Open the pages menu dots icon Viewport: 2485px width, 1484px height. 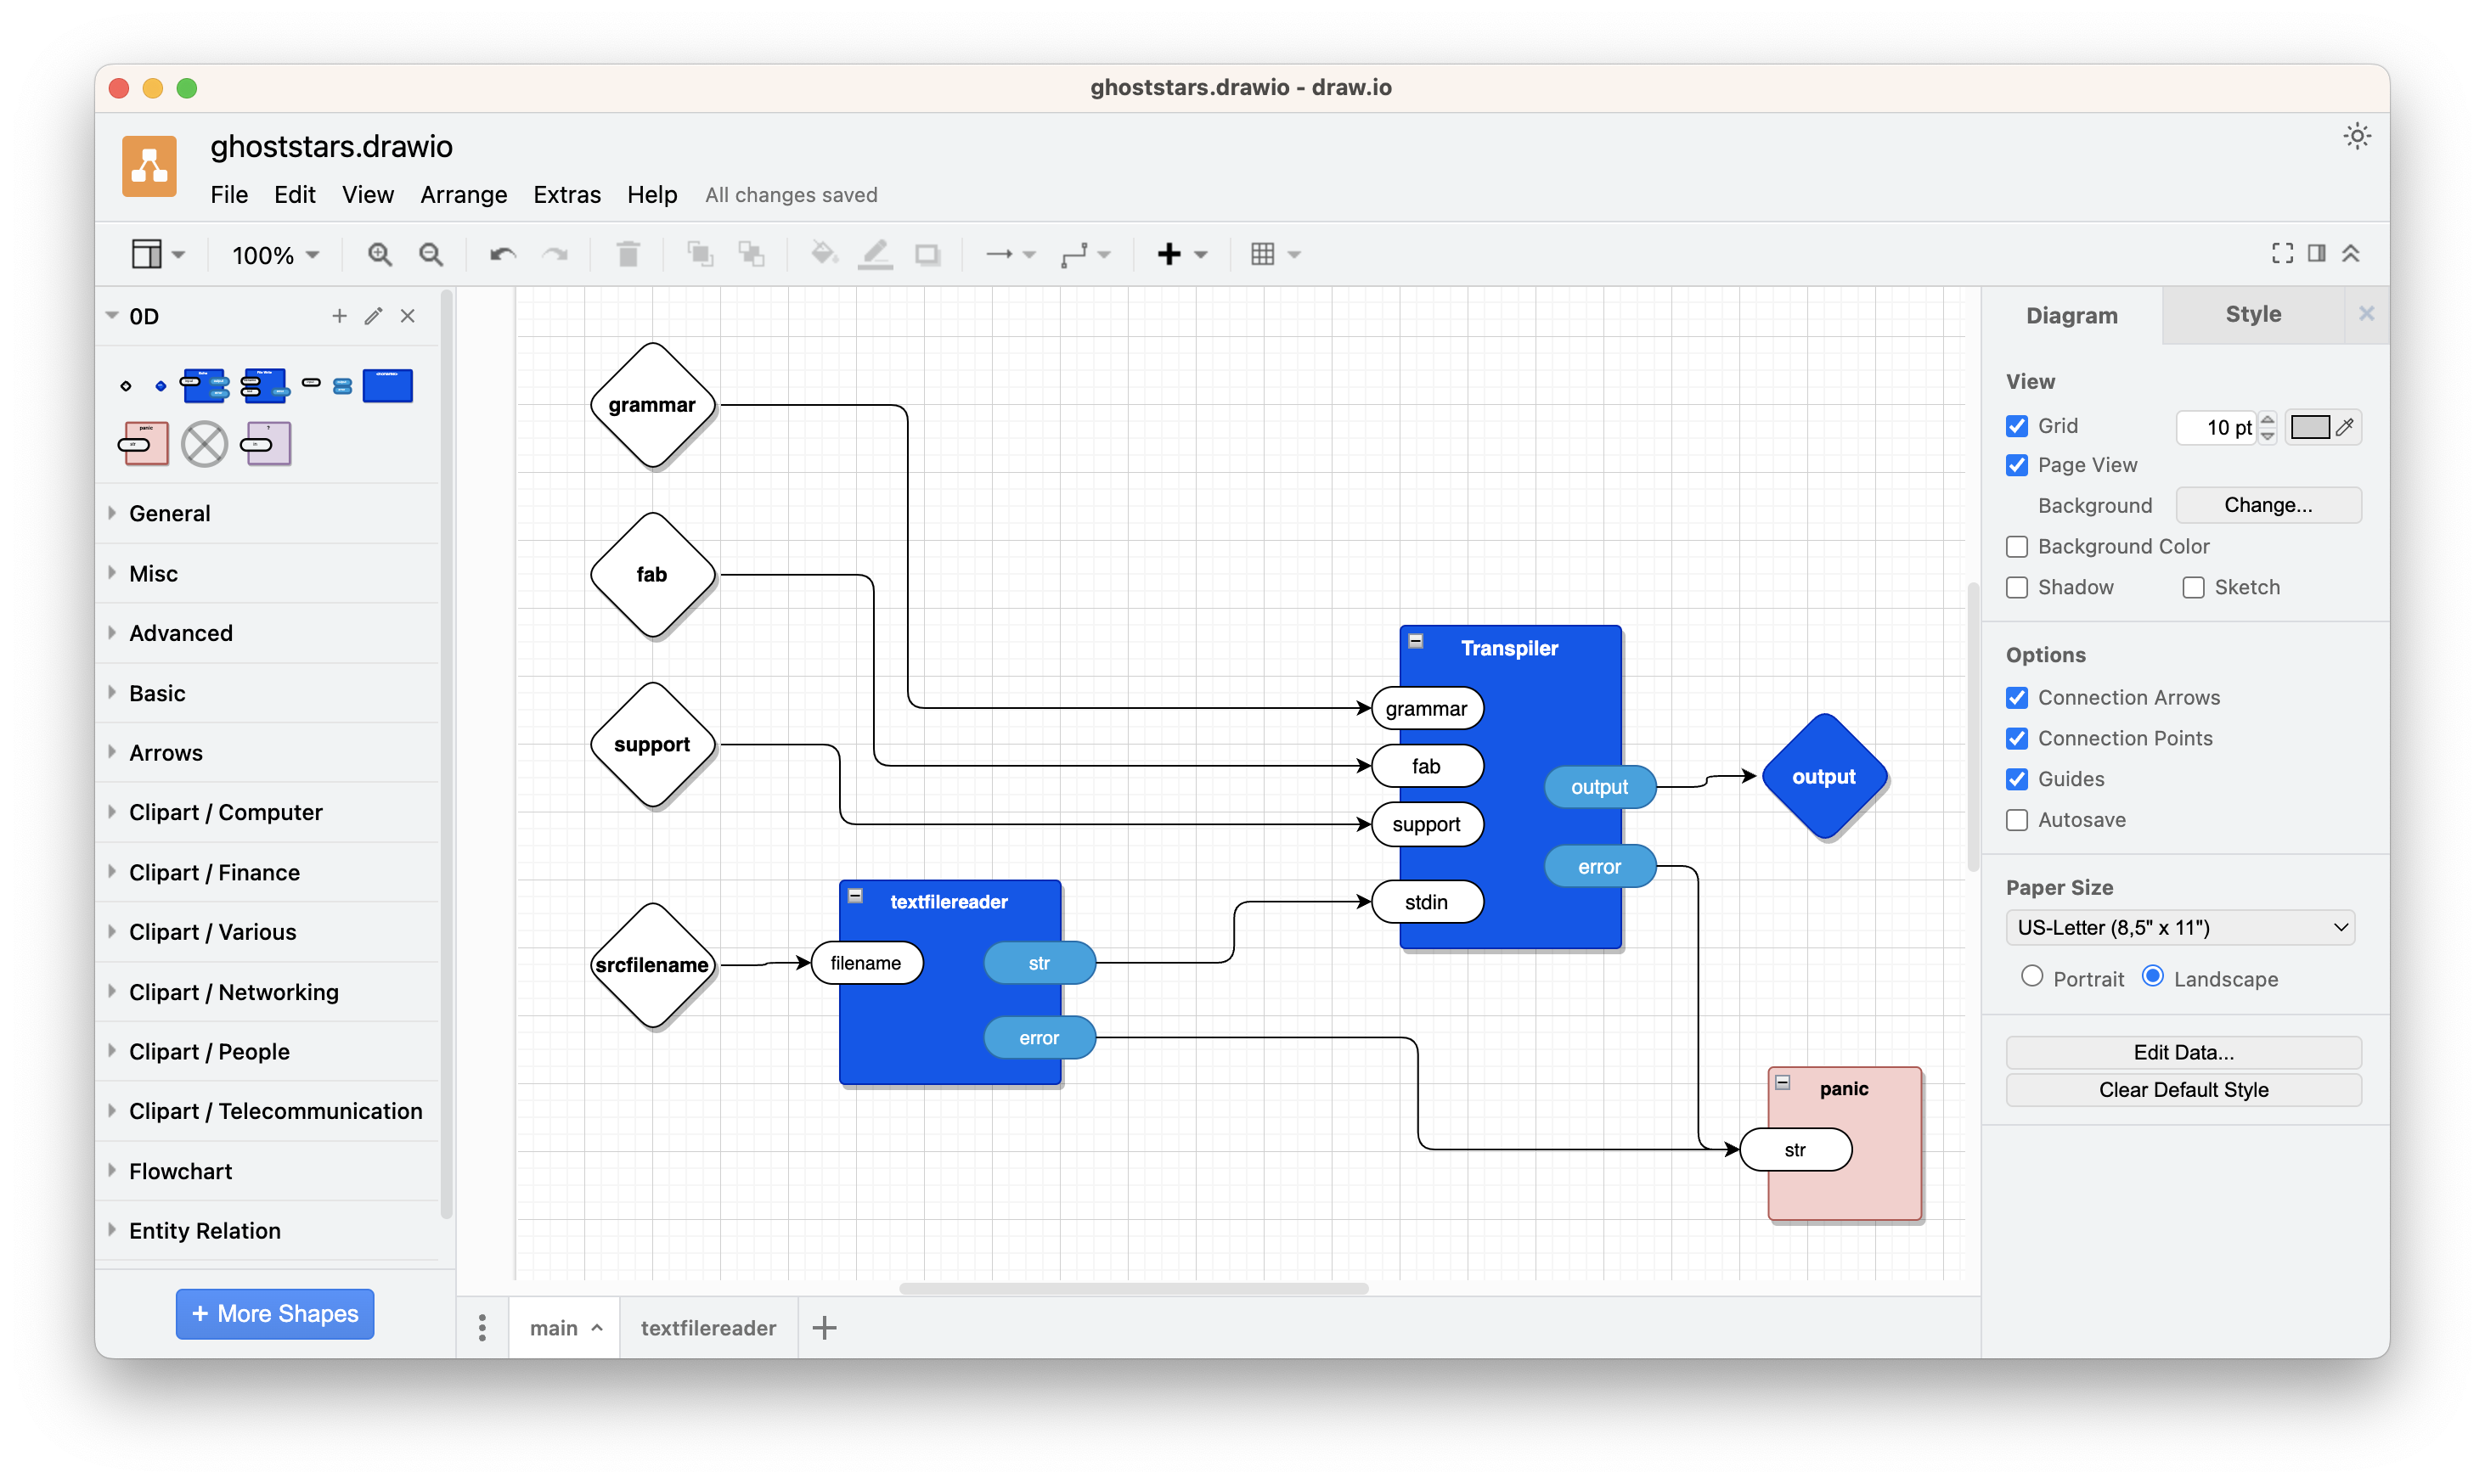[x=482, y=1327]
